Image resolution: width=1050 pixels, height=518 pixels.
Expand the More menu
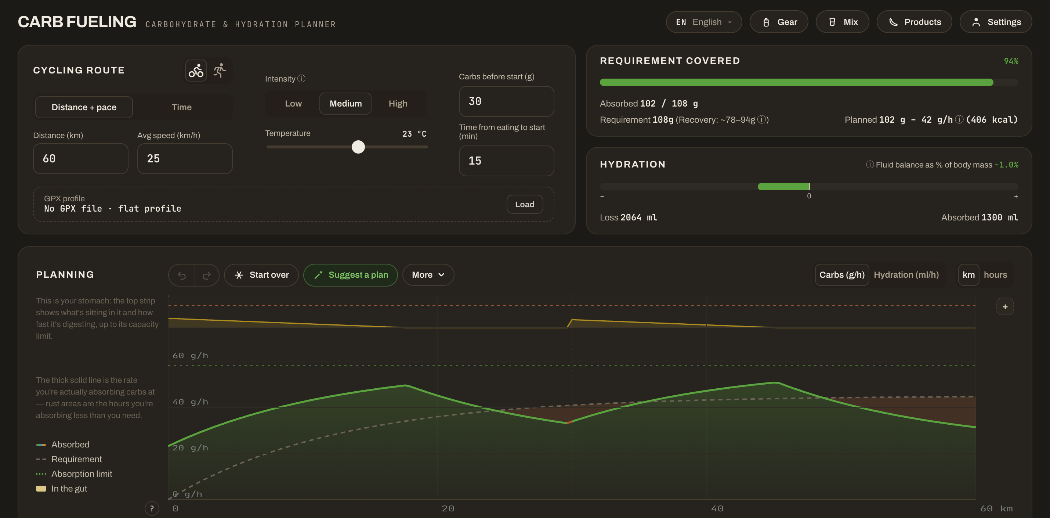pos(428,275)
